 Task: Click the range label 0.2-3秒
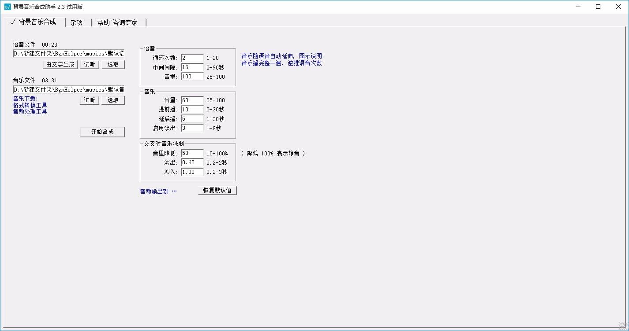point(217,172)
